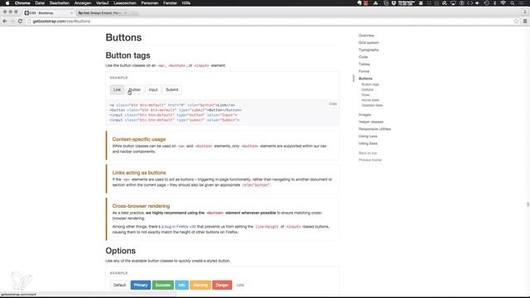
Task: Open Using Less in the sidebar
Action: coord(368,136)
